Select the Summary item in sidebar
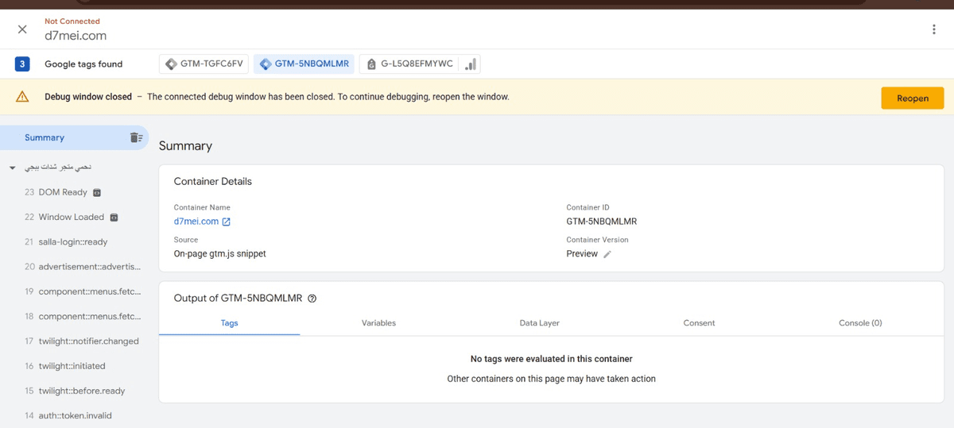Viewport: 954px width, 428px height. pyautogui.click(x=45, y=137)
